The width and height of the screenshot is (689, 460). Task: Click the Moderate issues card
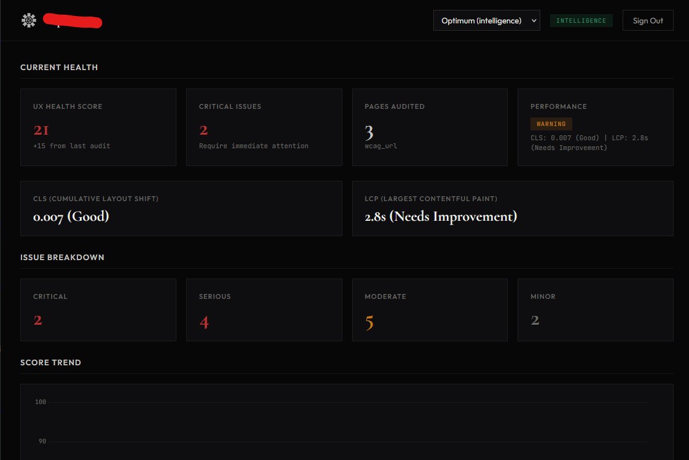click(x=430, y=309)
